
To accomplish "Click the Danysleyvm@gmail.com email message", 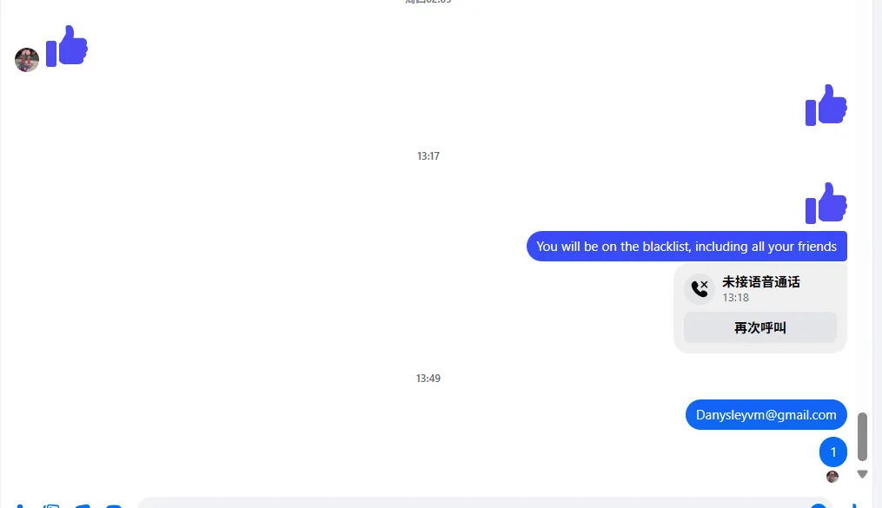I will tap(766, 415).
